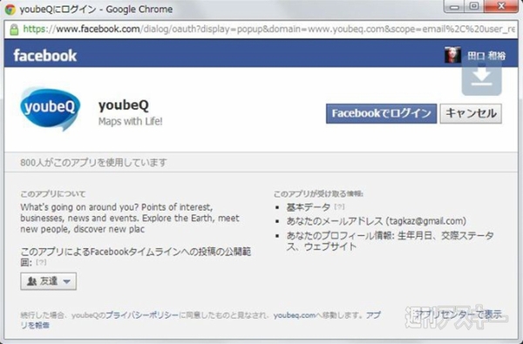Click the Facebookでログイン button
523x344 pixels.
(381, 114)
